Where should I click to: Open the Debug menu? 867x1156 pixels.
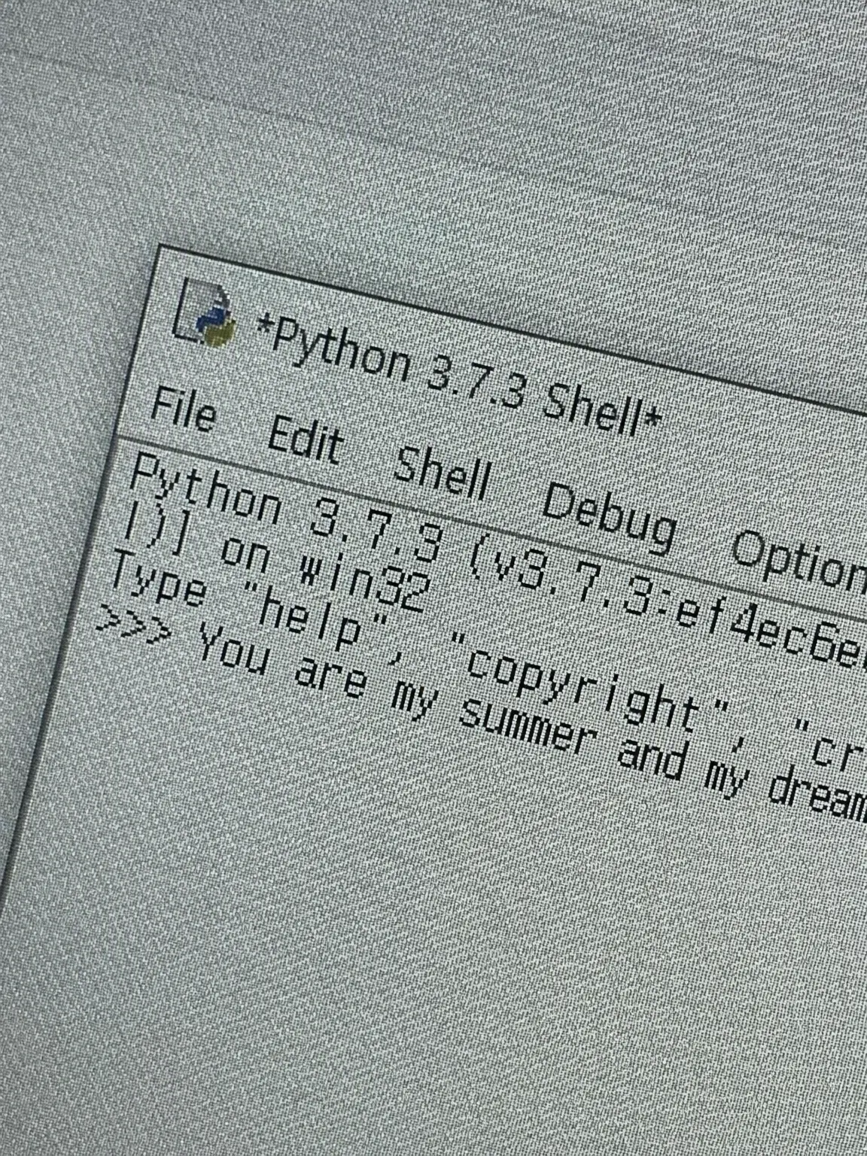tap(610, 516)
